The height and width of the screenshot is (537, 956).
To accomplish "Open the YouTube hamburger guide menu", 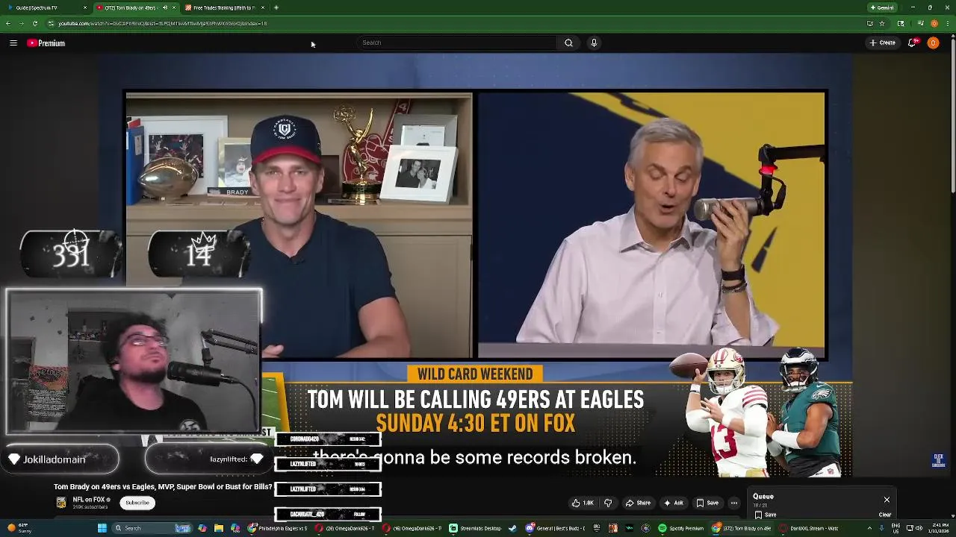I will pyautogui.click(x=13, y=43).
